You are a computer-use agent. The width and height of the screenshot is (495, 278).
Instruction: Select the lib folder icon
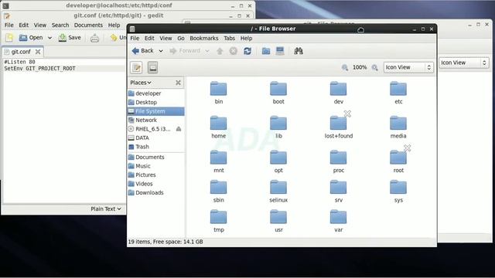coord(278,123)
